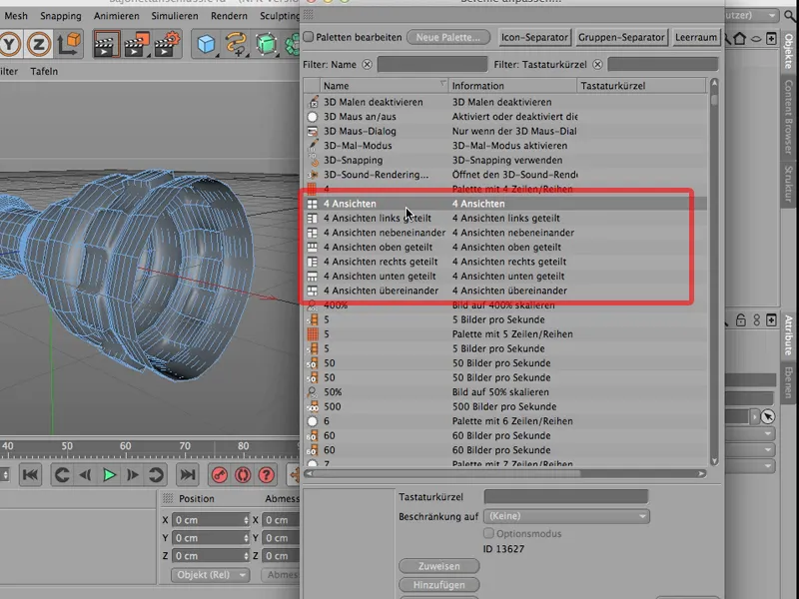Open the Simulieren menu
This screenshot has height=599, width=799.
point(175,16)
